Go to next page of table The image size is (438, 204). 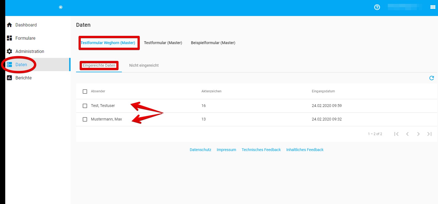[x=418, y=134]
